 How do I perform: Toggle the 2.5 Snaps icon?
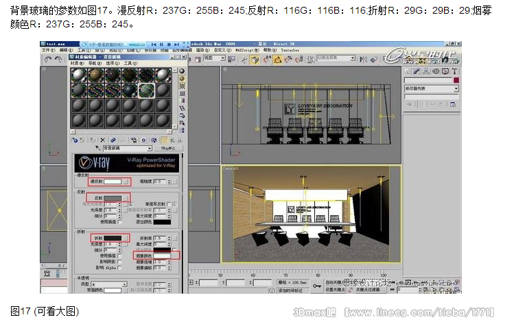pos(267,60)
